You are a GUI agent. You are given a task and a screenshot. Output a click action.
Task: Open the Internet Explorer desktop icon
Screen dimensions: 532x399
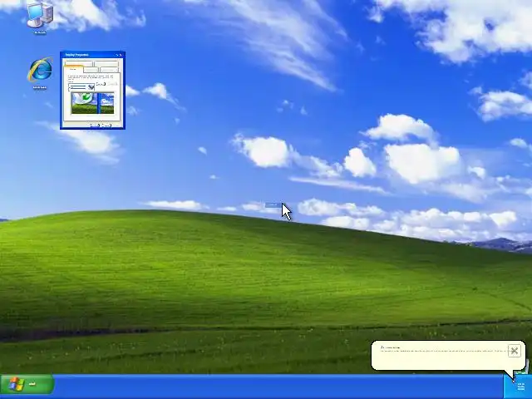(40, 73)
